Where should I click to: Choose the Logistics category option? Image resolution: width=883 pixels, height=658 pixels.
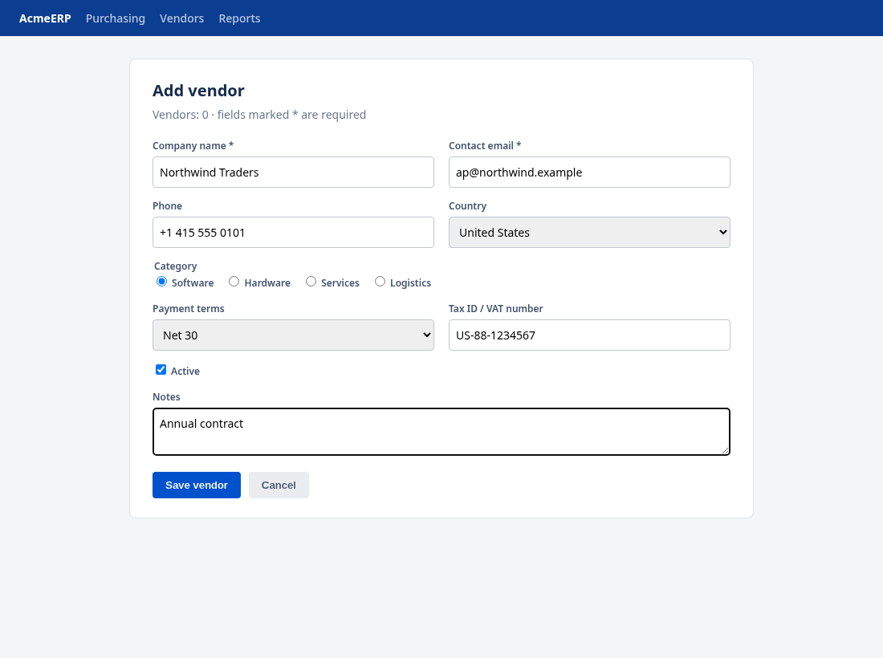(x=380, y=282)
